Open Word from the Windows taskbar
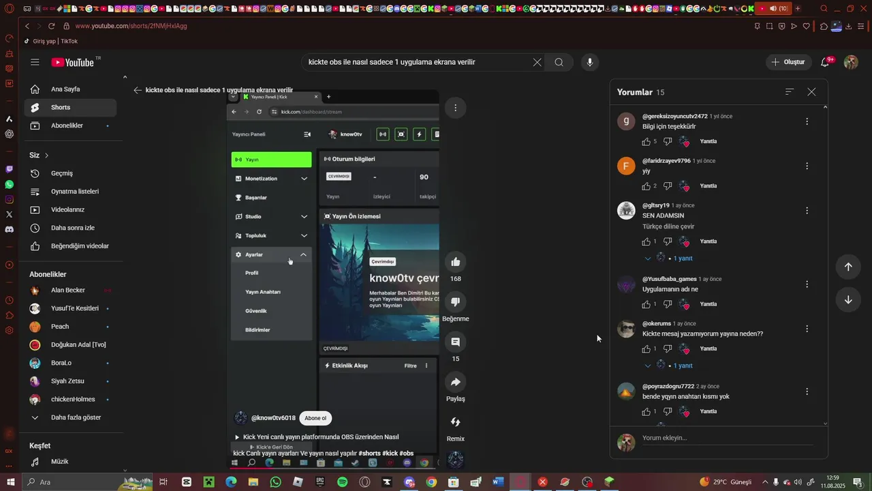This screenshot has height=491, width=872. 497,482
